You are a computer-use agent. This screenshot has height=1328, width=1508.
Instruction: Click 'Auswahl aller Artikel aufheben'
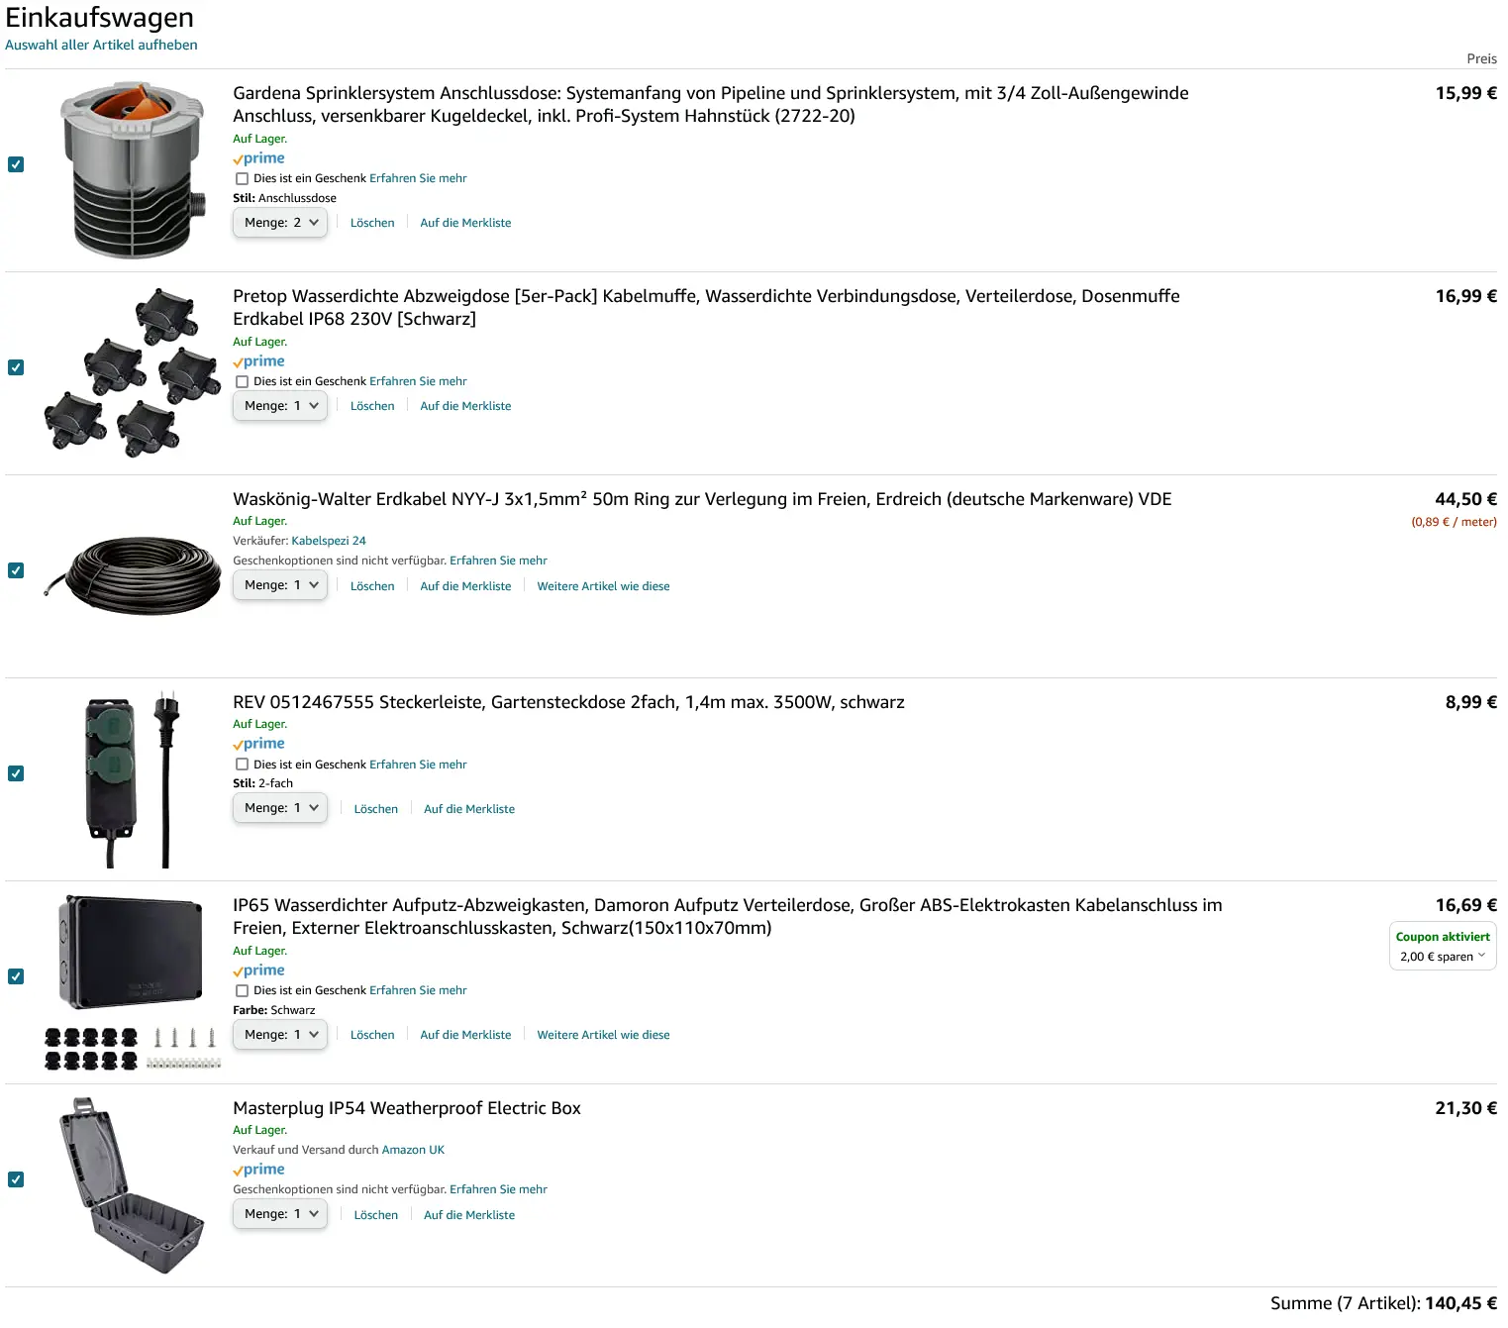pyautogui.click(x=101, y=45)
